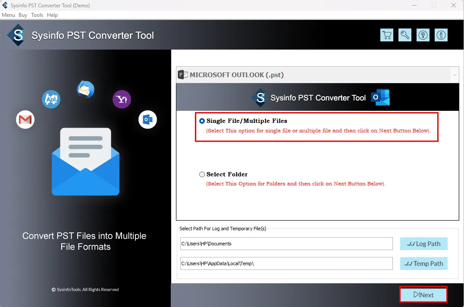Click the key activation icon
This screenshot has height=307, width=464.
405,35
